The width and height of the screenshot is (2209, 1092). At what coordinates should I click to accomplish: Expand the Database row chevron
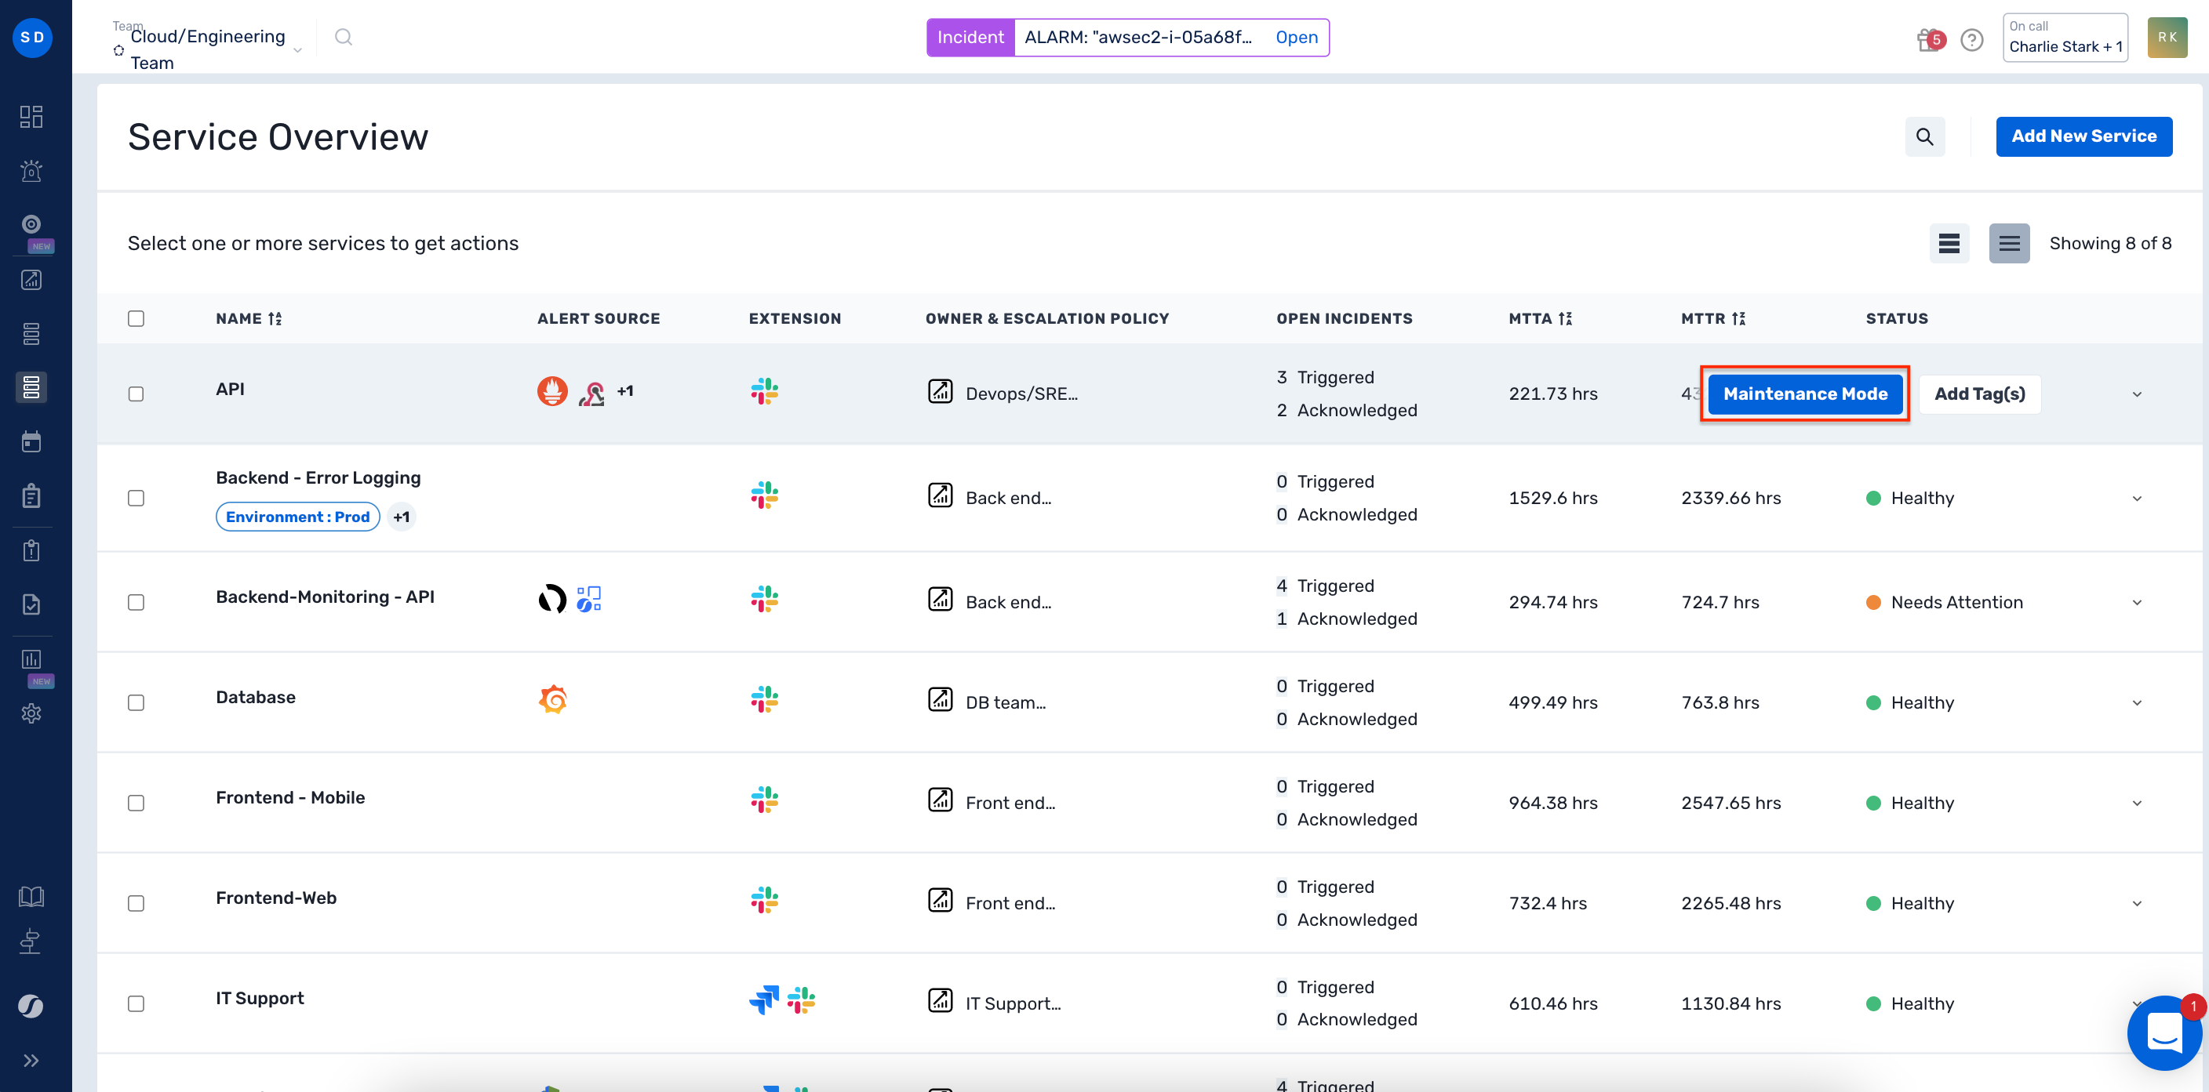click(x=2137, y=702)
